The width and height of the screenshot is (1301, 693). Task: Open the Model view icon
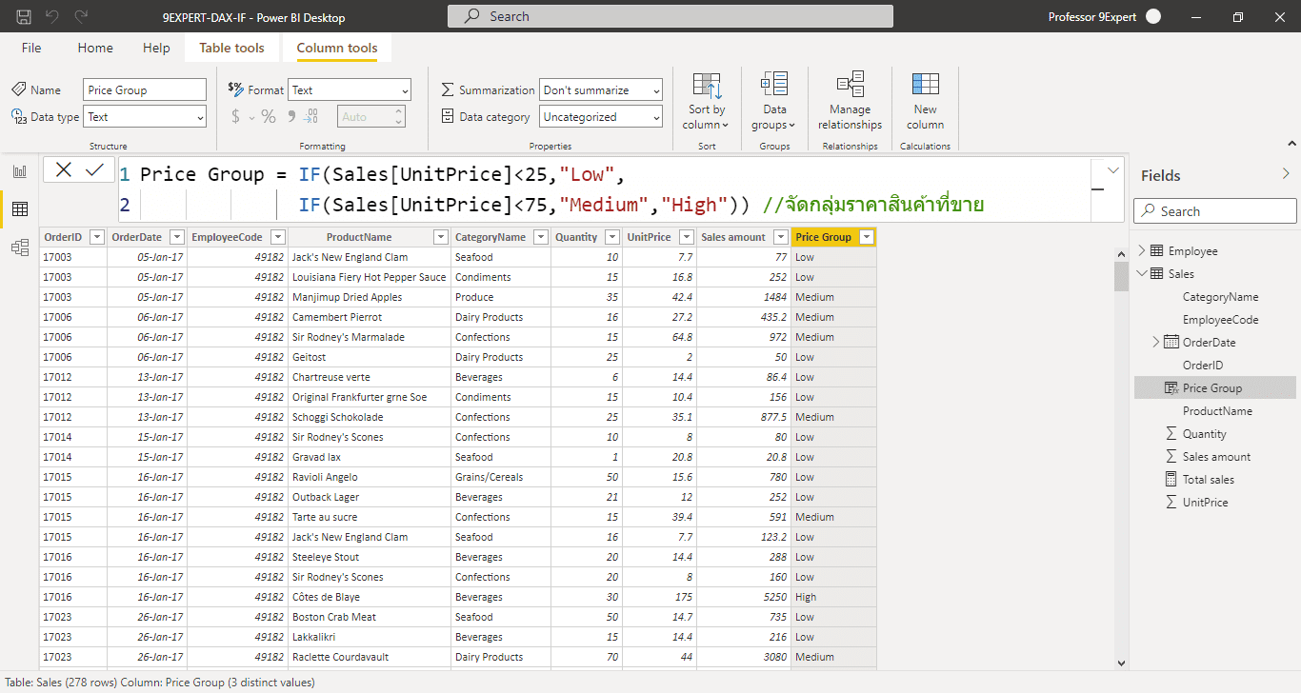click(19, 247)
